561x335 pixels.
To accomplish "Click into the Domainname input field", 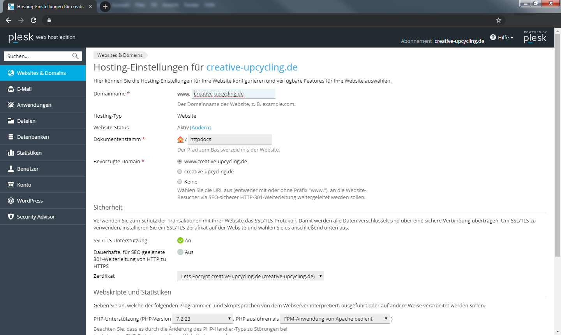I will click(x=234, y=93).
